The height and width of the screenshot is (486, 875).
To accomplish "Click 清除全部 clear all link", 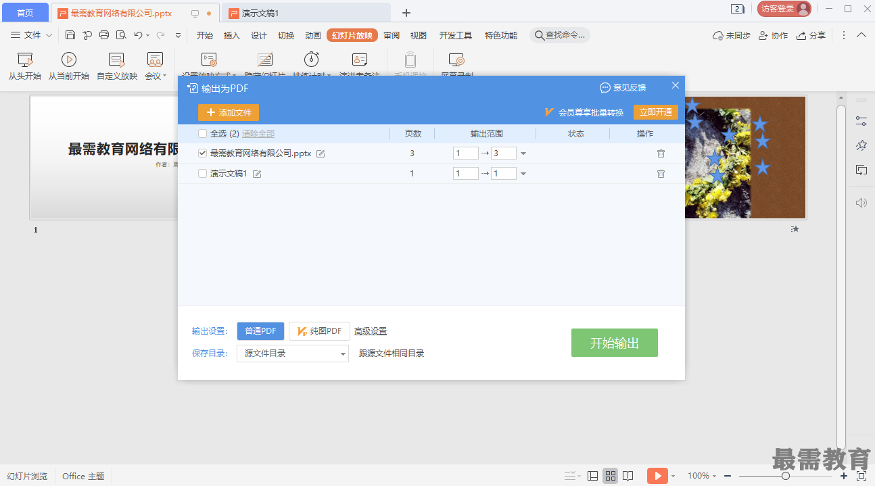I will [258, 134].
